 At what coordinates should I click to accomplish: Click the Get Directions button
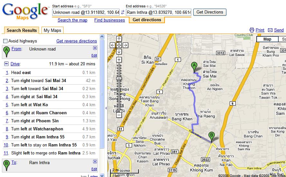coord(210,12)
